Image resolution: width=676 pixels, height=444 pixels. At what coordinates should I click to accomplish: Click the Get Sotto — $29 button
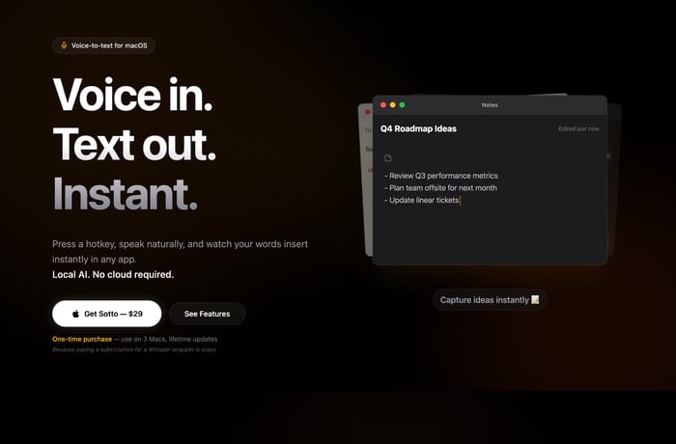point(106,314)
